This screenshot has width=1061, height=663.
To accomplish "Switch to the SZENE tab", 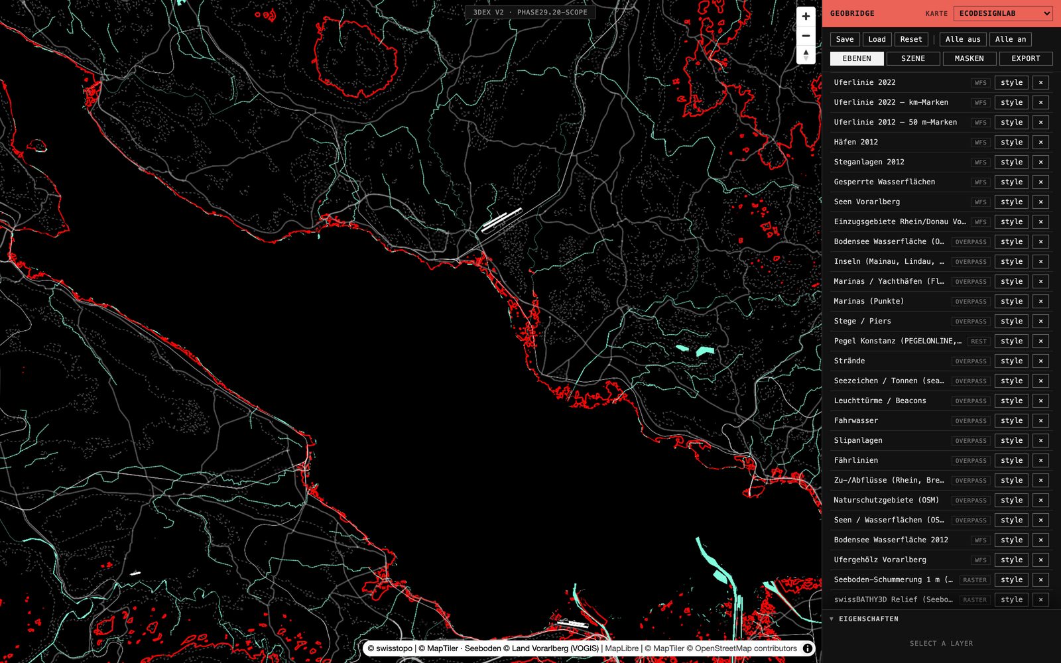I will pyautogui.click(x=913, y=58).
